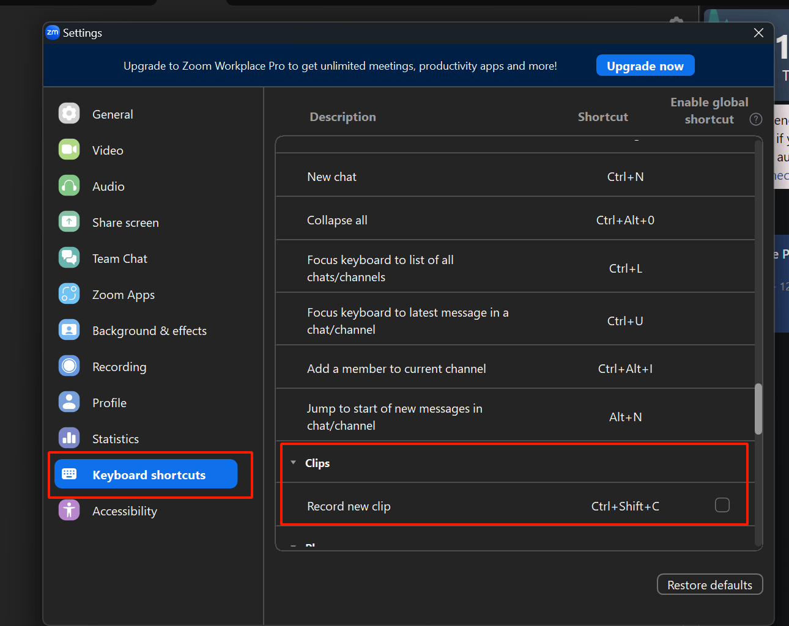Open Video settings camera icon

[69, 150]
